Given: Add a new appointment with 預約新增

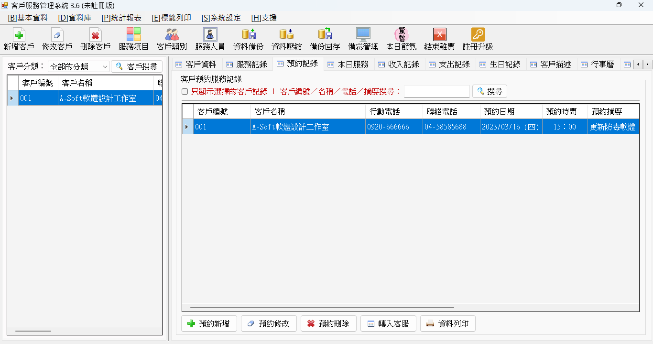Looking at the screenshot, I should [x=209, y=323].
